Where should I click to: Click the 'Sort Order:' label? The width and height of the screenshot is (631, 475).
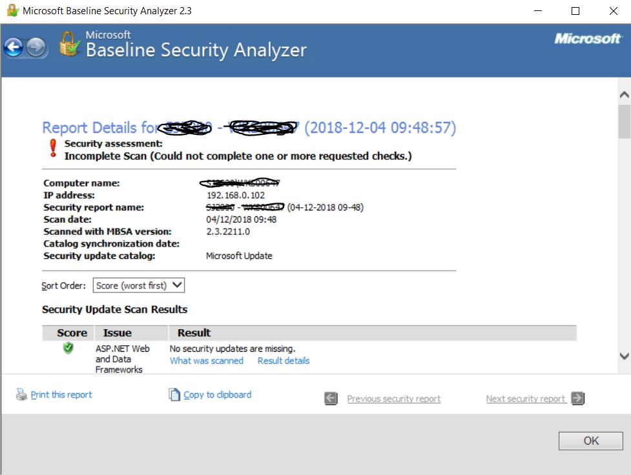[63, 285]
